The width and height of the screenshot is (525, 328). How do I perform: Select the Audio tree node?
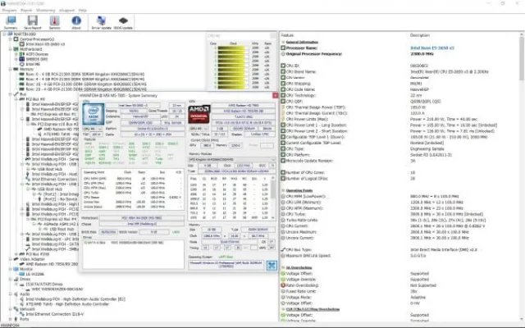[x=25, y=294]
